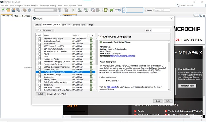Click the Build Project hammer icon

(x=60, y=10)
